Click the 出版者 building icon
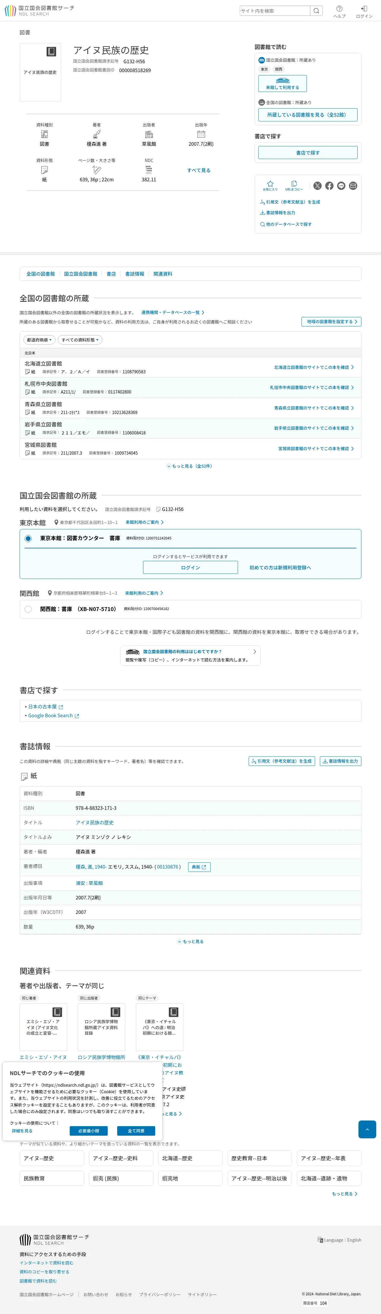This screenshot has height=1314, width=381. [x=149, y=134]
